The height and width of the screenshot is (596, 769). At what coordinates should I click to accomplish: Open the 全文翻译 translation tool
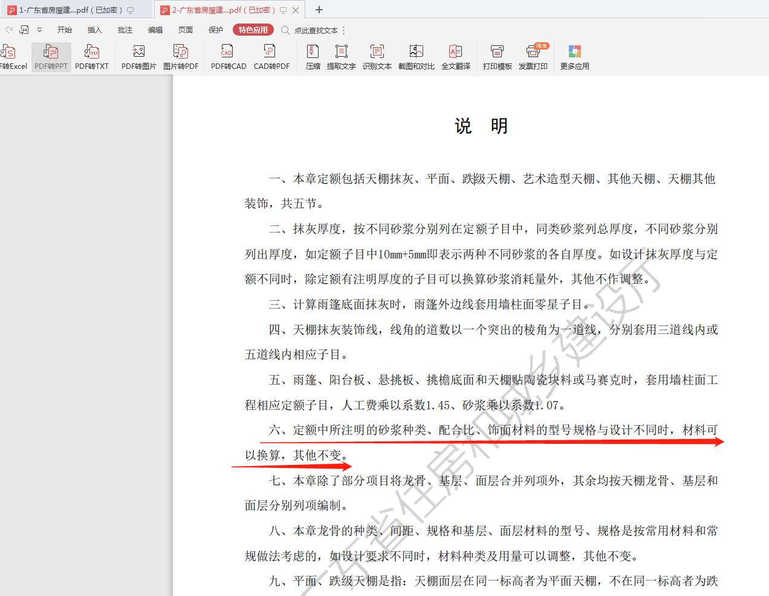pyautogui.click(x=456, y=57)
